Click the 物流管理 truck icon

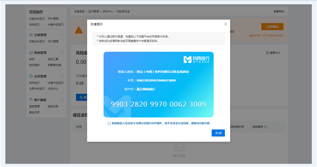coord(31,52)
